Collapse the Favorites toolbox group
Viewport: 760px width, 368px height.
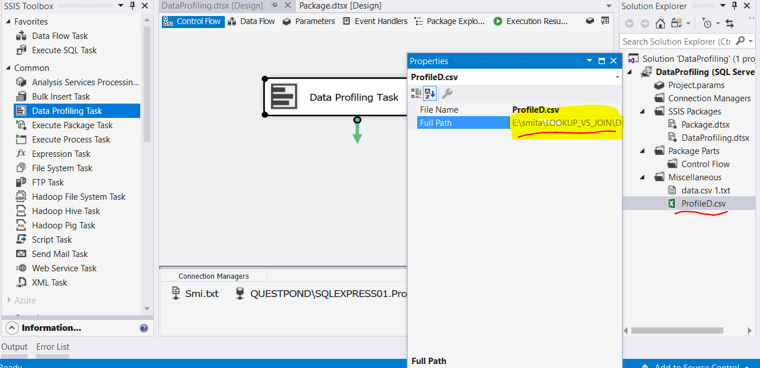(9, 22)
